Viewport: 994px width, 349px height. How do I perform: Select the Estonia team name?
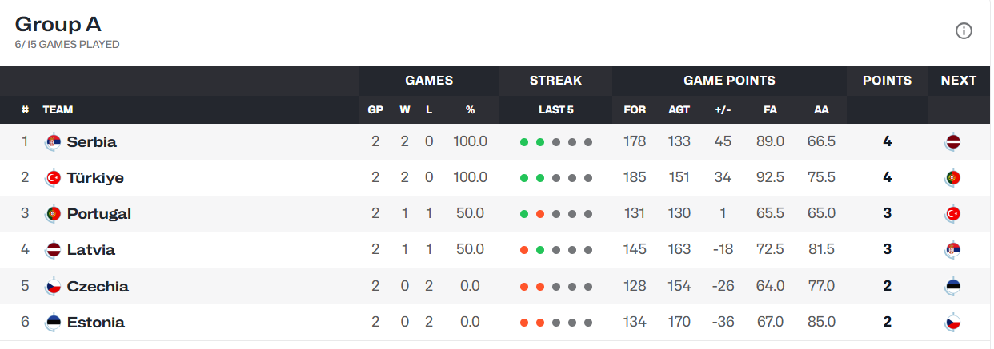96,323
